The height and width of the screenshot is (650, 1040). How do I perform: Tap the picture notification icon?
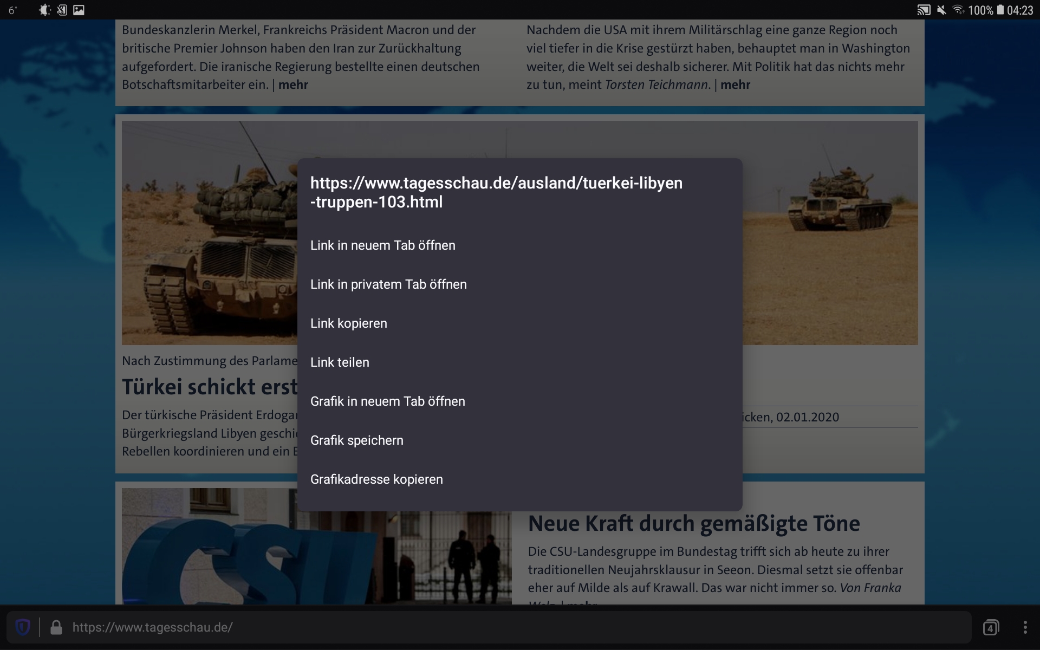(79, 10)
